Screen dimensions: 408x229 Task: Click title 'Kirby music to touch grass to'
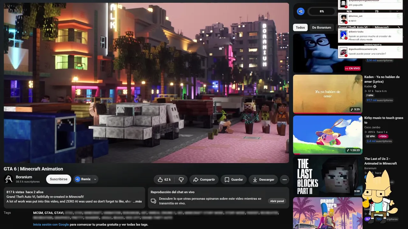(384, 120)
